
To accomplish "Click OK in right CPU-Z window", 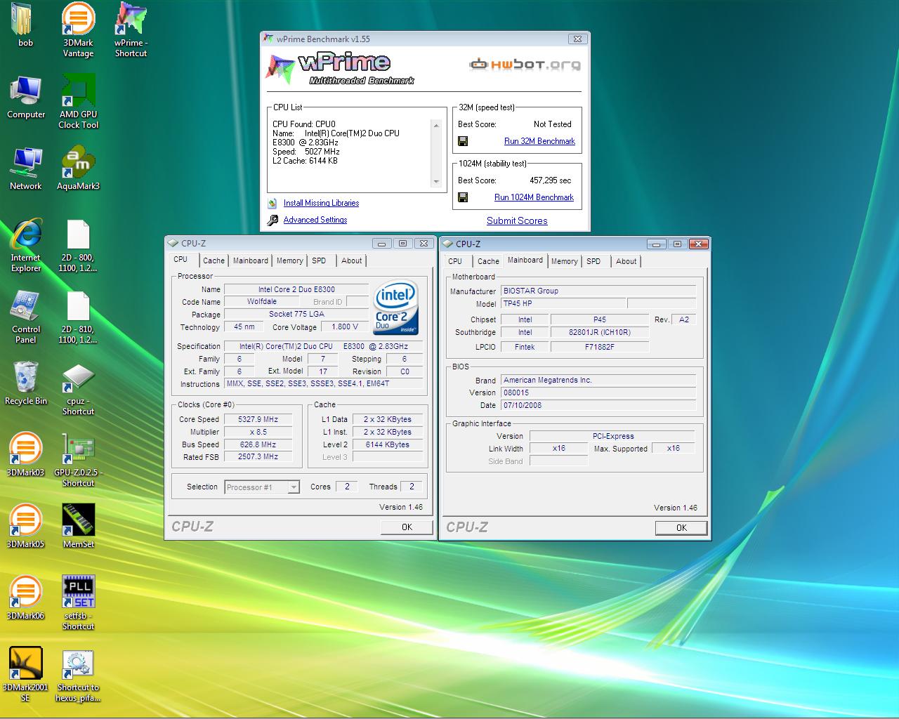I will [x=681, y=528].
